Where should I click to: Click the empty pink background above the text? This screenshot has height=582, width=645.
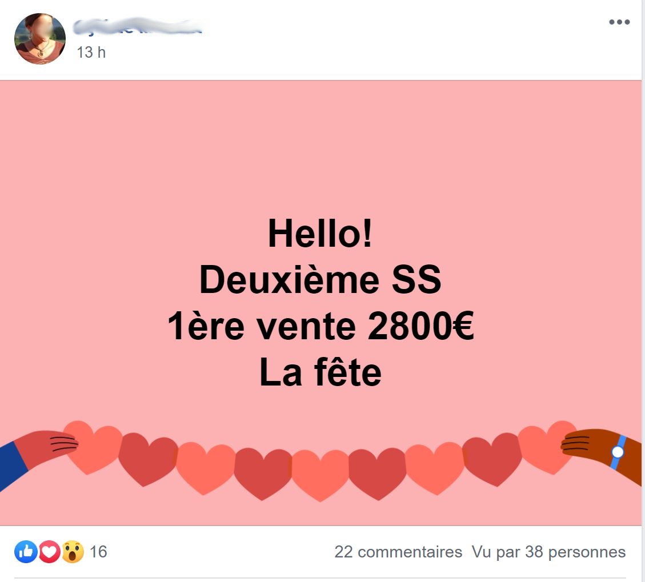pos(321,148)
